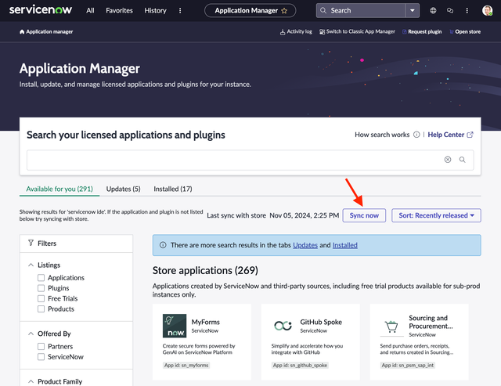Check the Products filter checkbox
Viewport: 501px width, 386px height.
click(41, 309)
